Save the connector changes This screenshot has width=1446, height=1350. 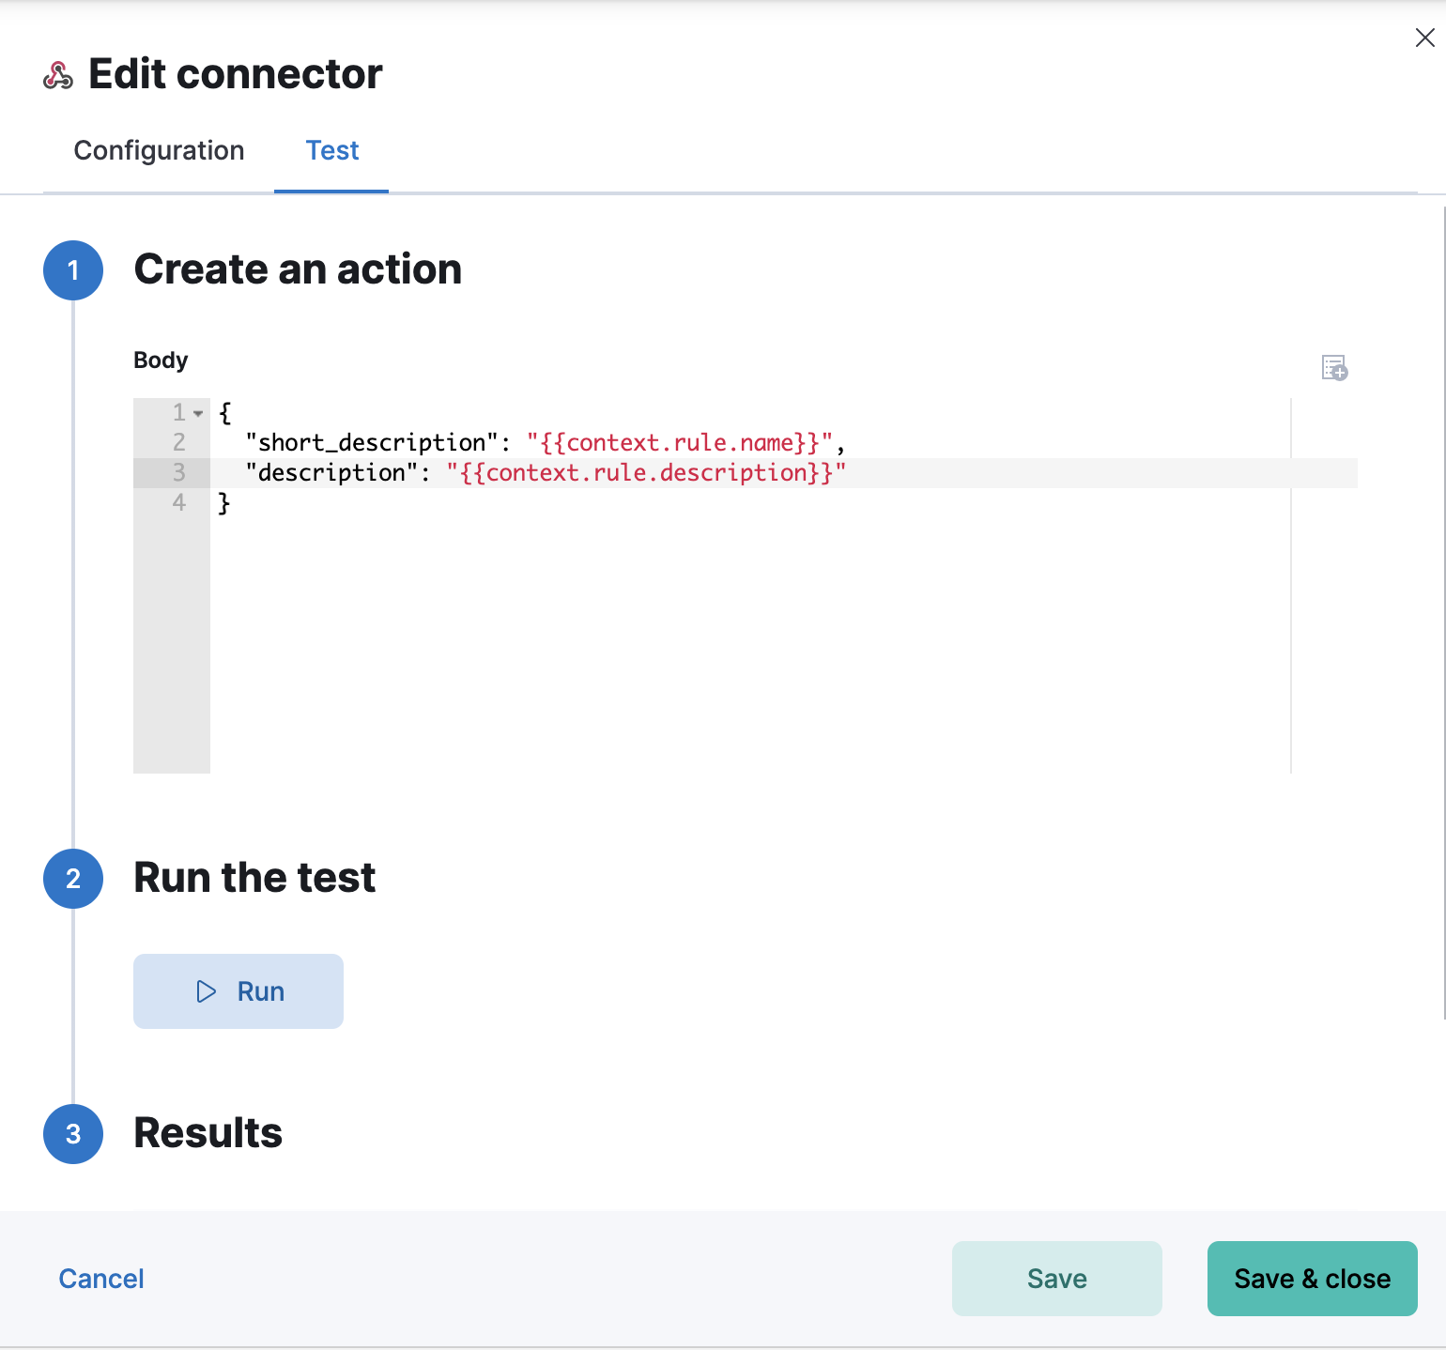click(1056, 1278)
